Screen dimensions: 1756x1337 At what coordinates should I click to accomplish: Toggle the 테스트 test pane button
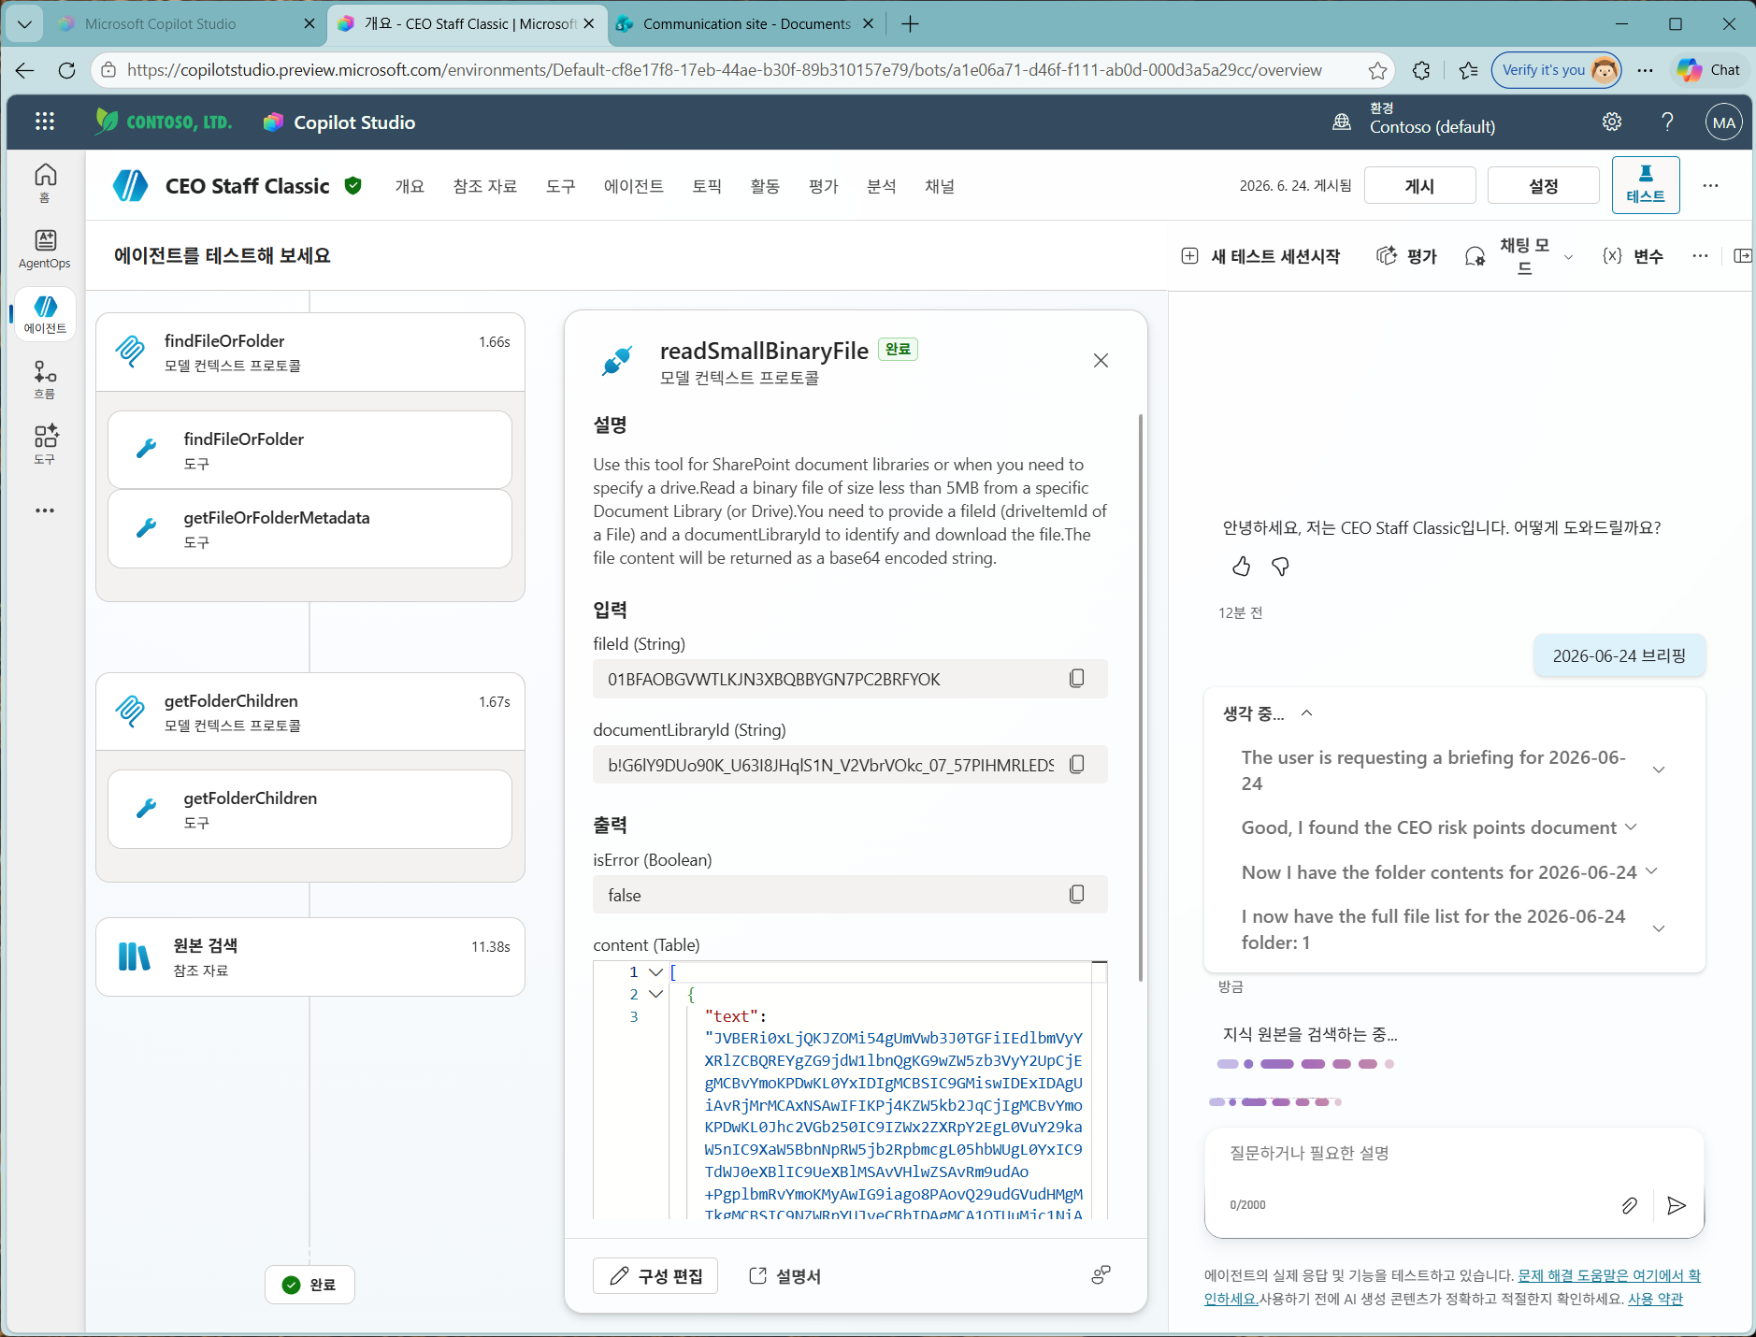1646,185
